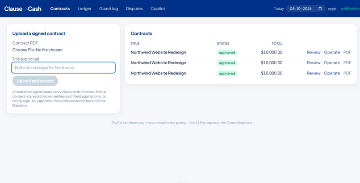Review the second Northwind Website Redesign contract
Image resolution: width=360 pixels, height=183 pixels.
(x=314, y=63)
